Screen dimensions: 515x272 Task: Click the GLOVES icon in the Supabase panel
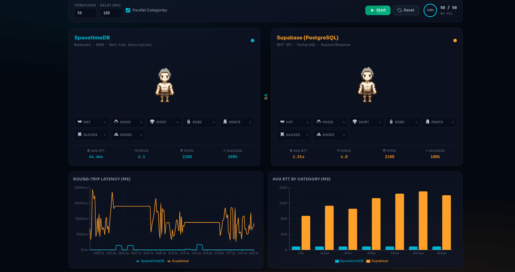[282, 135]
